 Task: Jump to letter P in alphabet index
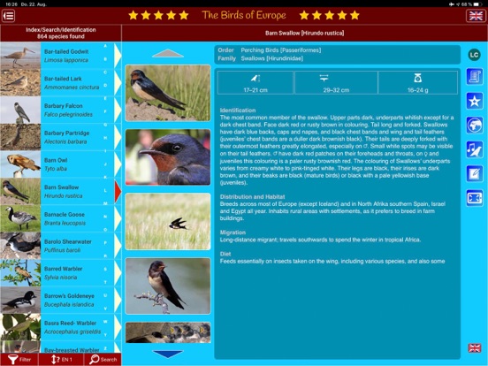point(105,243)
